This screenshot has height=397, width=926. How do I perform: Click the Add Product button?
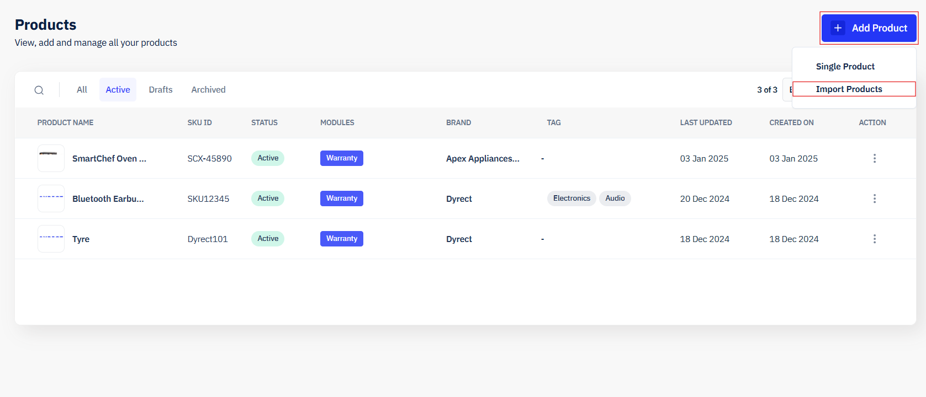[x=869, y=28]
